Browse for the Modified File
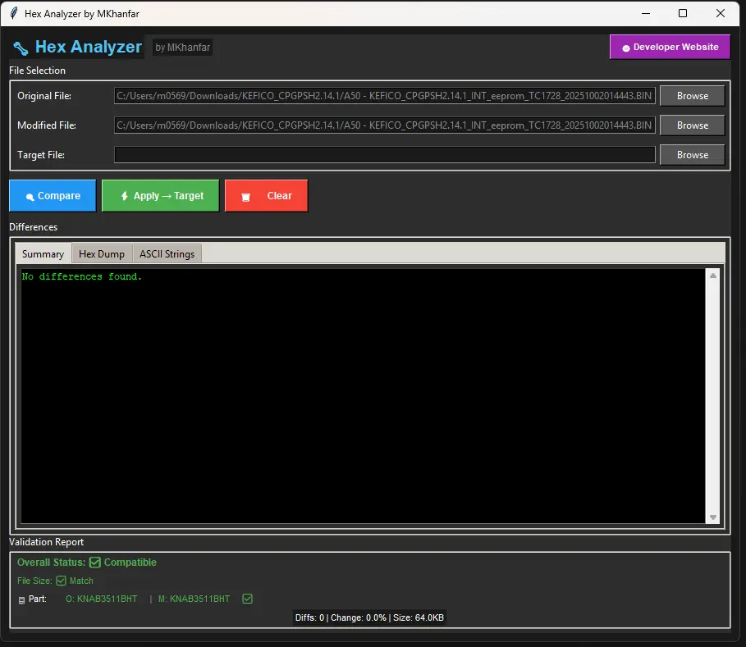Viewport: 746px width, 647px height. 692,125
